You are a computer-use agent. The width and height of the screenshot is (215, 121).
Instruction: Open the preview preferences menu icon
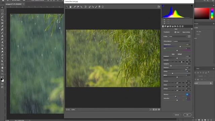159,110
